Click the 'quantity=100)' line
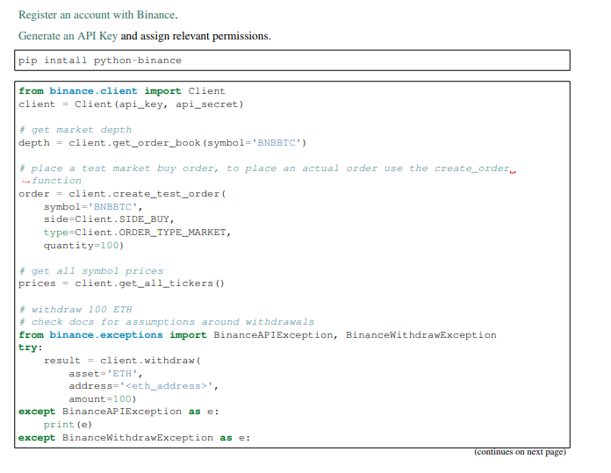 [83, 246]
